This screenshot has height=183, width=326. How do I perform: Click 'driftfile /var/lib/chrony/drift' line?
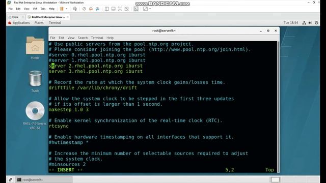[93, 88]
